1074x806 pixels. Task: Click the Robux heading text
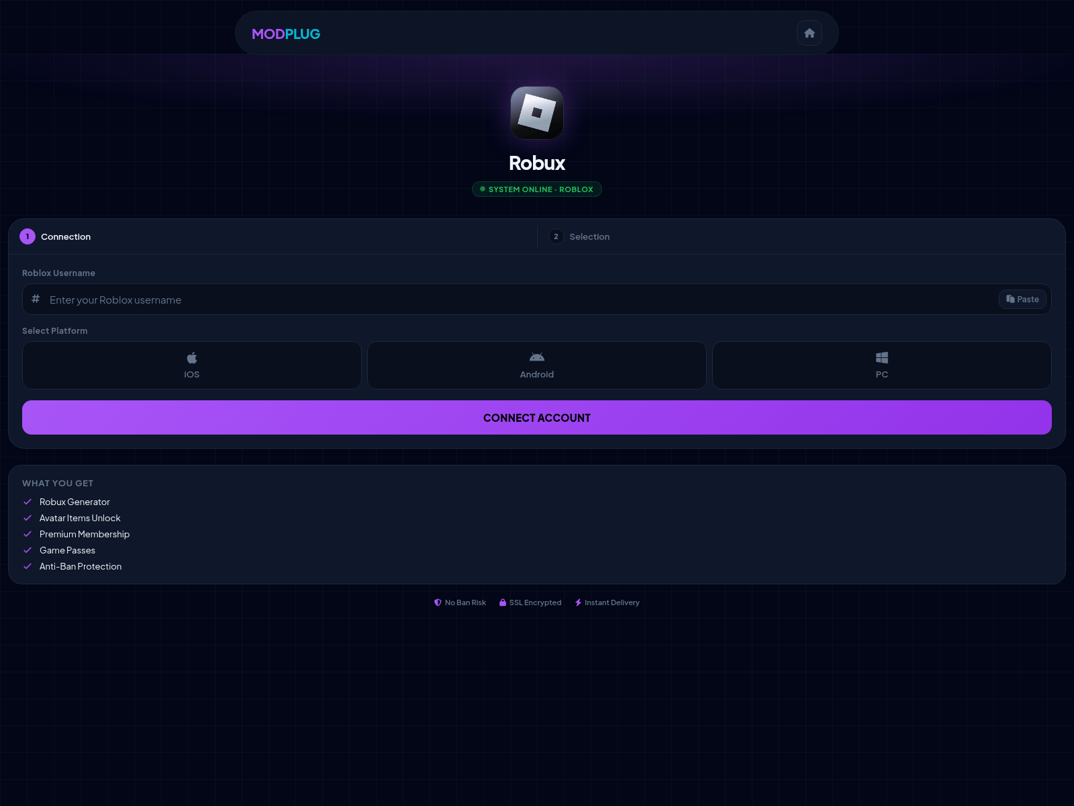click(x=537, y=163)
